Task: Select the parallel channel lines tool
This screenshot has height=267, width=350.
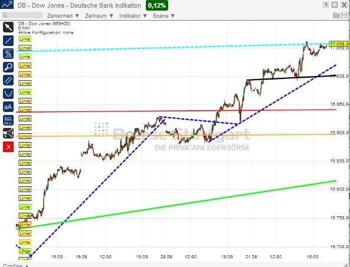Action: click(8, 80)
